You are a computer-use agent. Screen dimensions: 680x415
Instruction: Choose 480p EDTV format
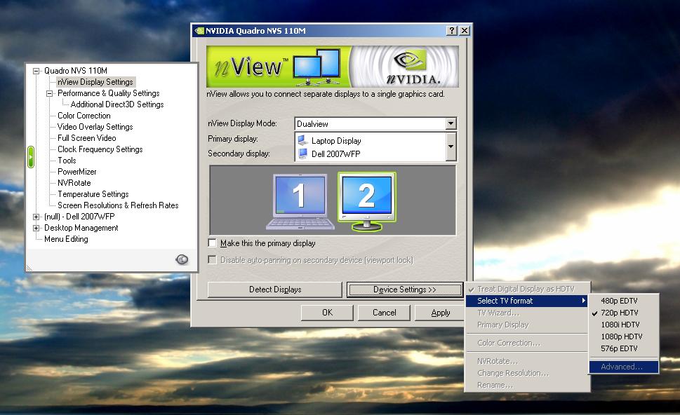[x=624, y=301]
